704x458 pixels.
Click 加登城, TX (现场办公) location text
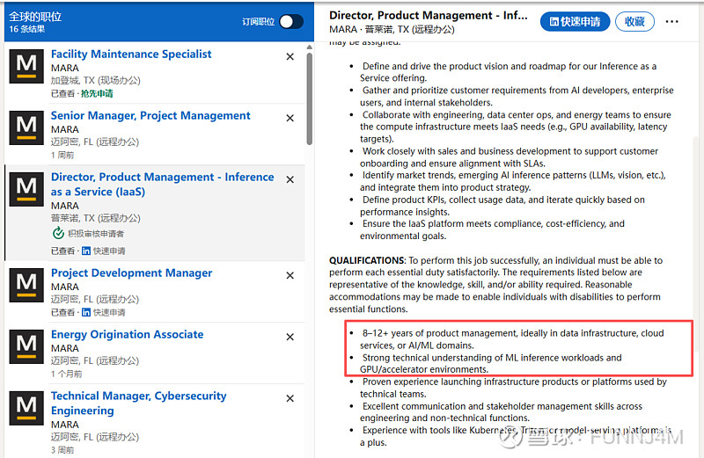(x=96, y=80)
